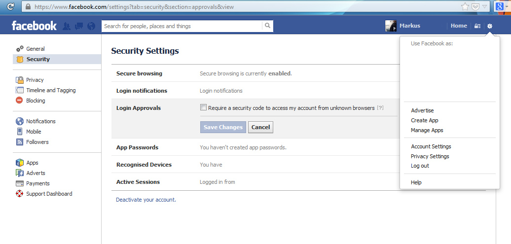Expand the Secure browsing section
This screenshot has height=244, width=511.
click(x=139, y=73)
